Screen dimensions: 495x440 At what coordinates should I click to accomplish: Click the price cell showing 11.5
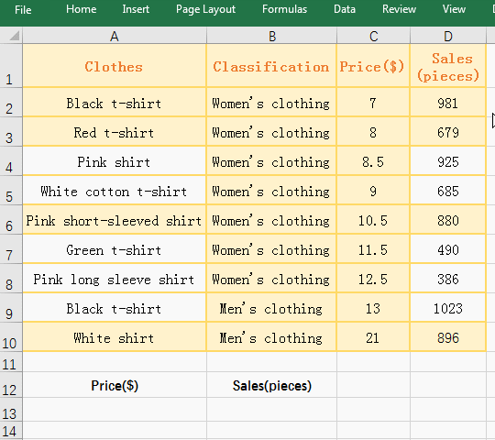tap(373, 249)
